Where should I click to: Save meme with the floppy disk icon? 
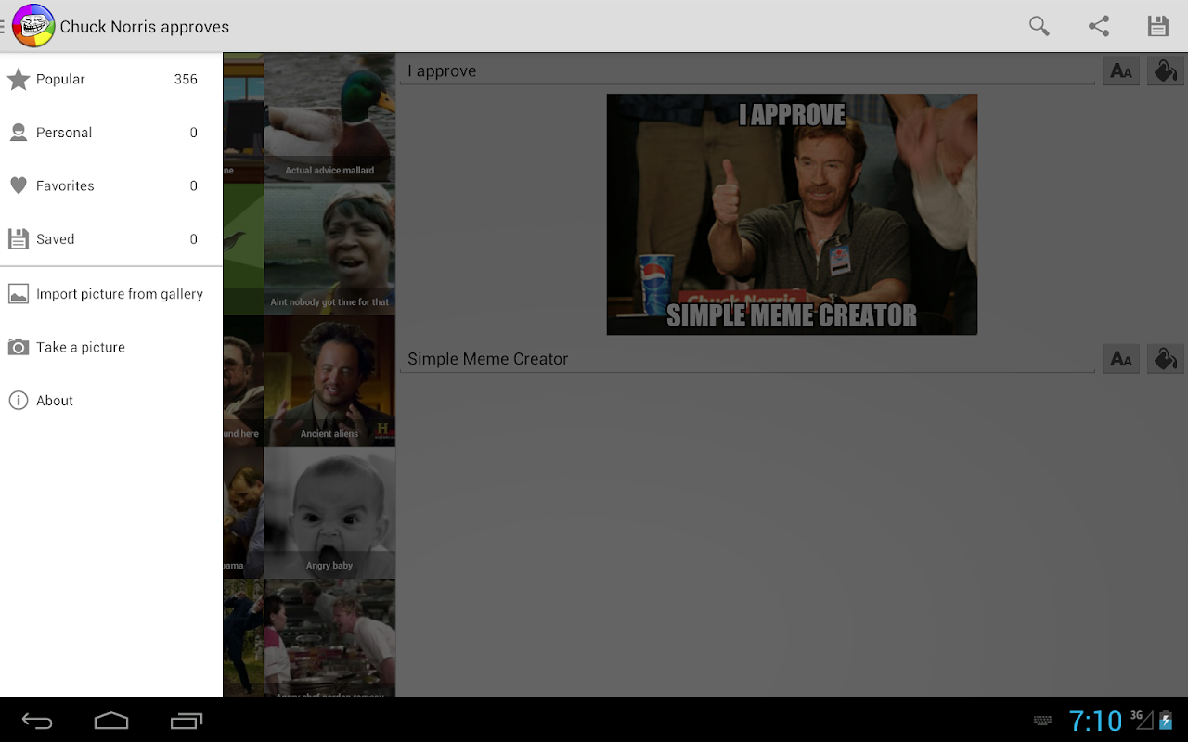pos(1158,26)
